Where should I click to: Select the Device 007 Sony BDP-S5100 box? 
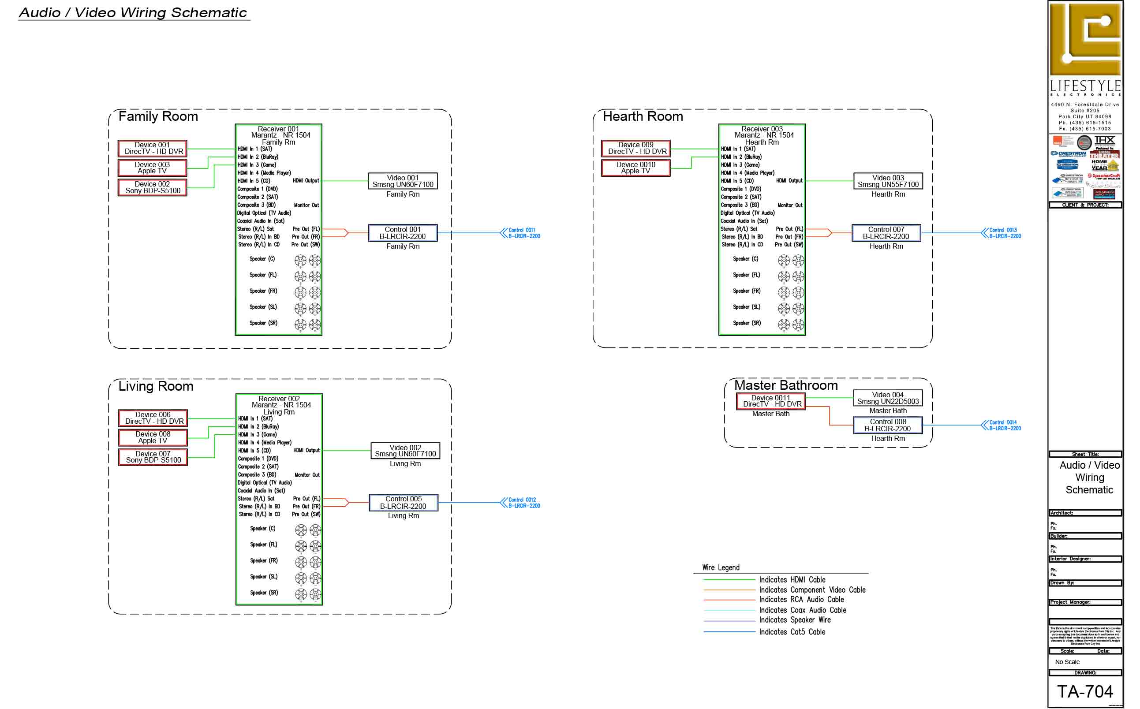click(x=153, y=457)
